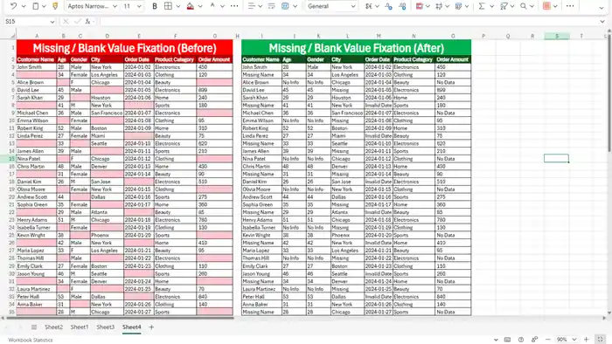Screen dimensions: 612x344
Task: Click the Insert Function fx icon
Action: (87, 22)
